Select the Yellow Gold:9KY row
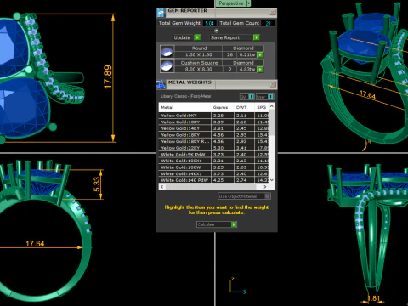This screenshot has width=408, height=306. tap(213, 116)
